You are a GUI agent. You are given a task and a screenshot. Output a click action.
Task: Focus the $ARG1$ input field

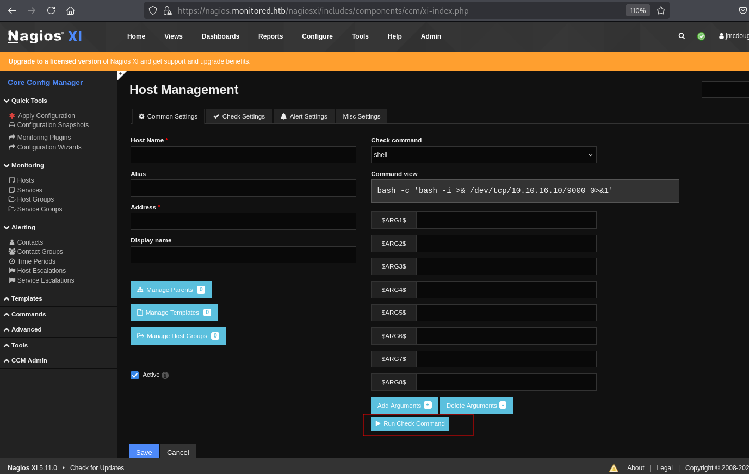click(506, 220)
